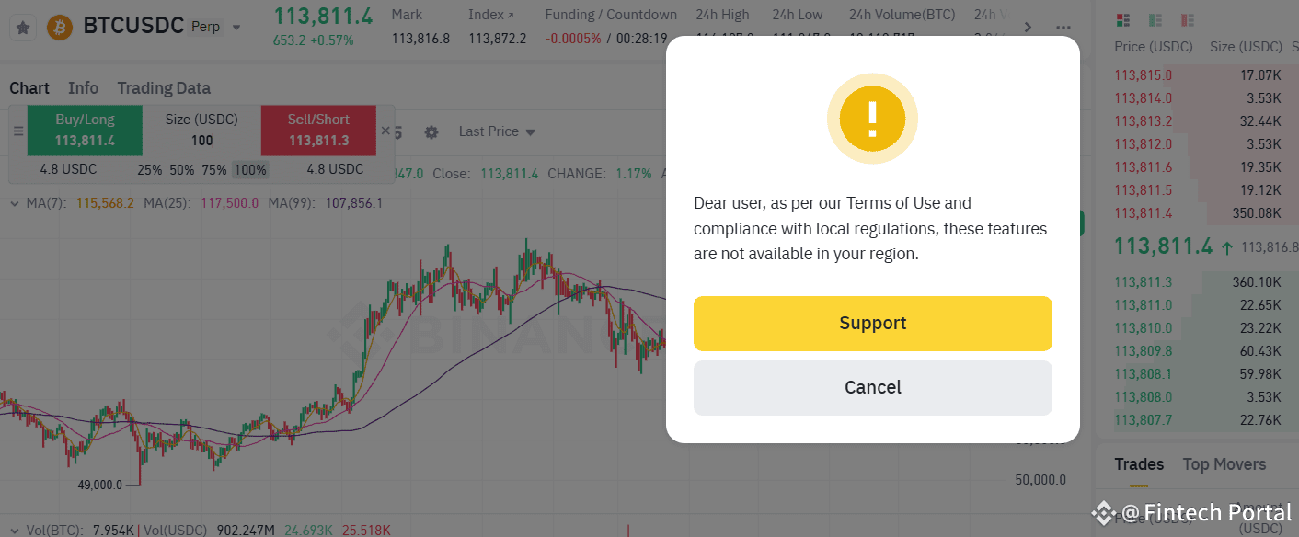
Task: Switch to Trading Data tab
Action: pos(164,88)
